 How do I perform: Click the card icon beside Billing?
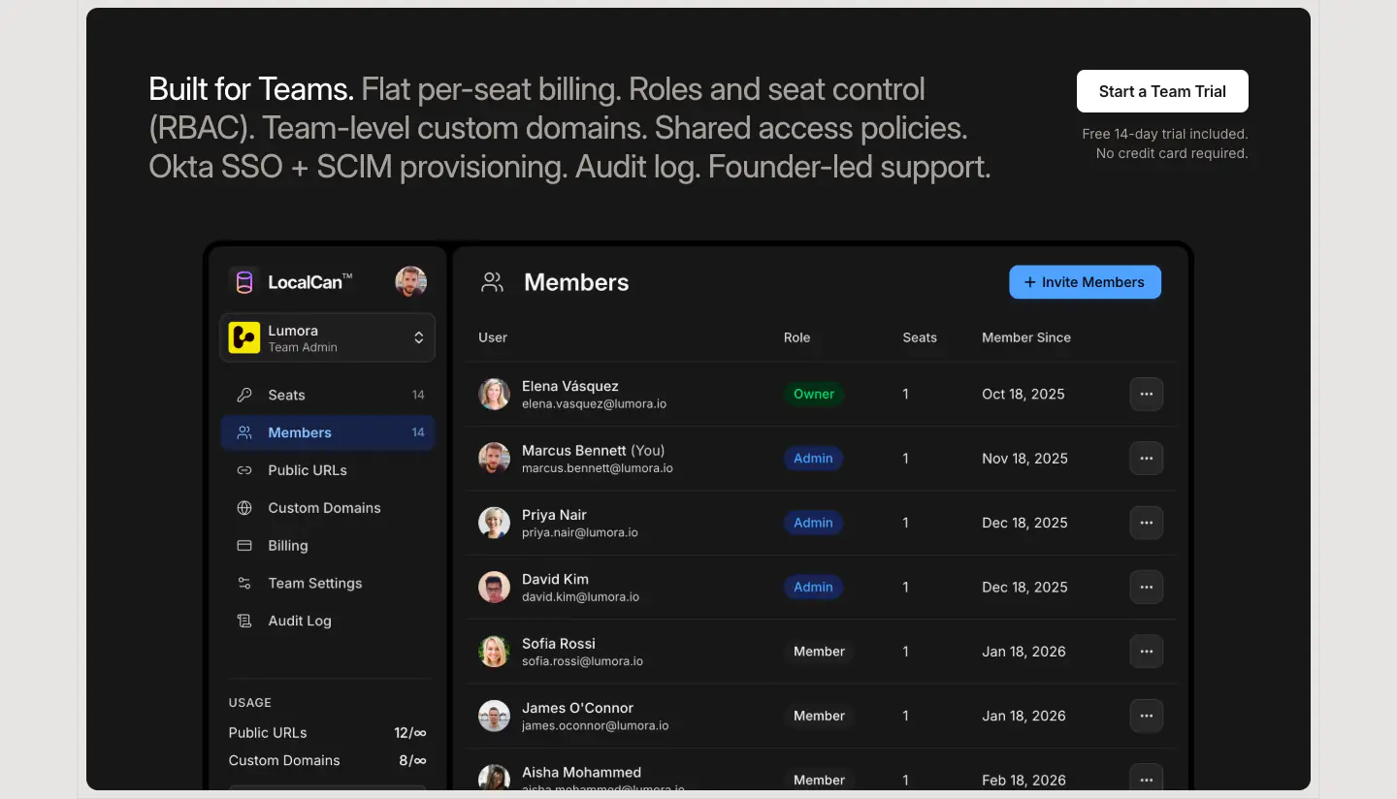(x=244, y=546)
